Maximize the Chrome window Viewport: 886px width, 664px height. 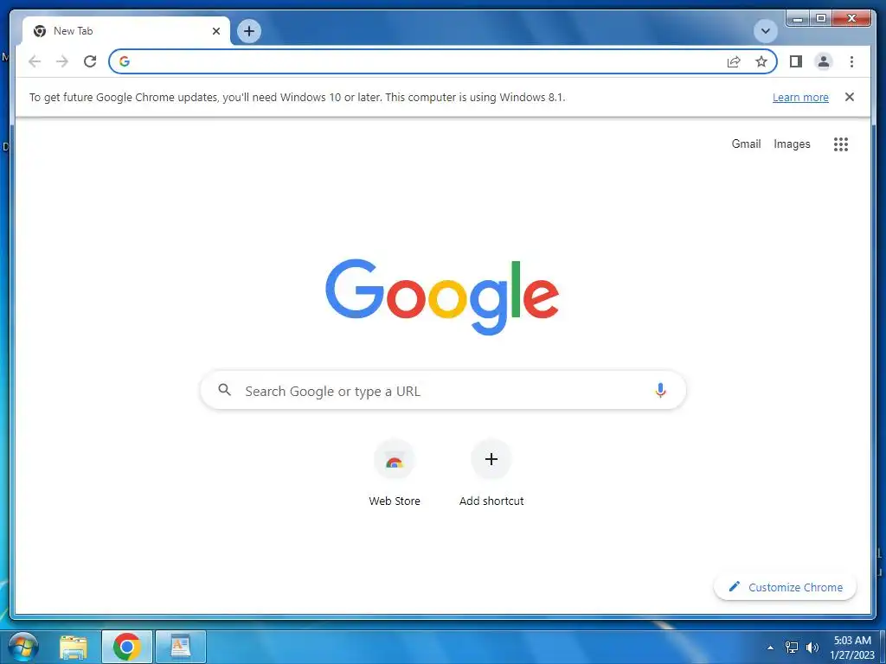coord(820,19)
